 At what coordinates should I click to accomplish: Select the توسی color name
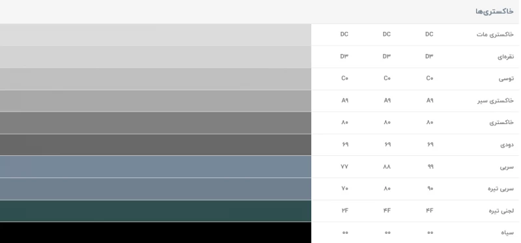click(x=506, y=79)
